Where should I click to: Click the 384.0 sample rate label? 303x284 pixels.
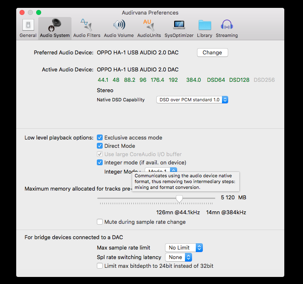pyautogui.click(x=193, y=80)
